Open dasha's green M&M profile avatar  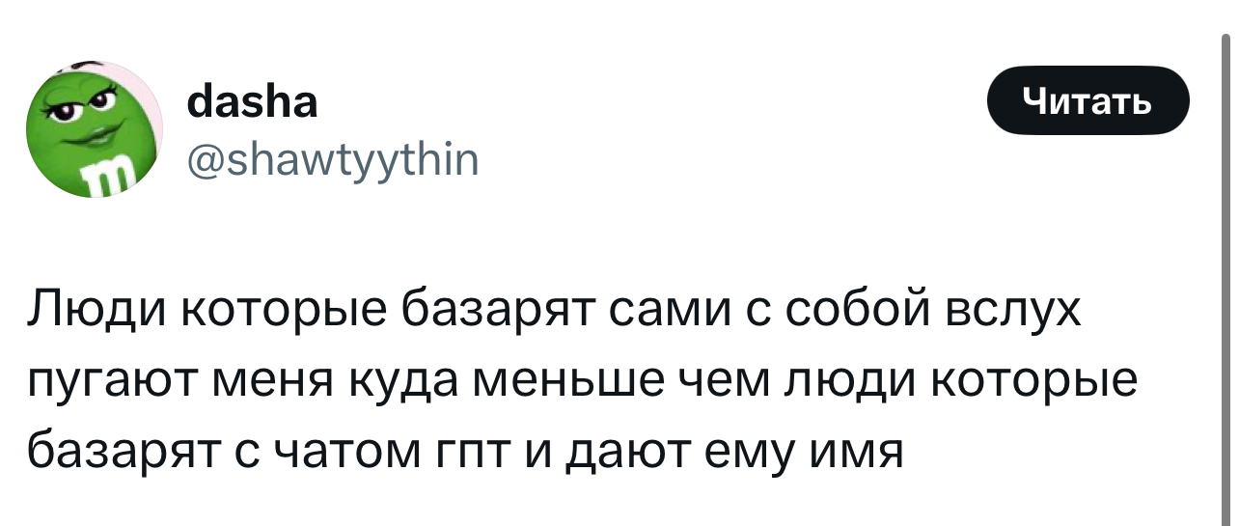pyautogui.click(x=95, y=127)
